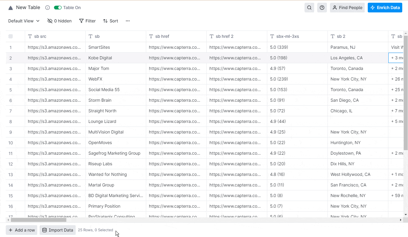
Task: Select the Doylestown, PA cell
Action: click(358, 153)
